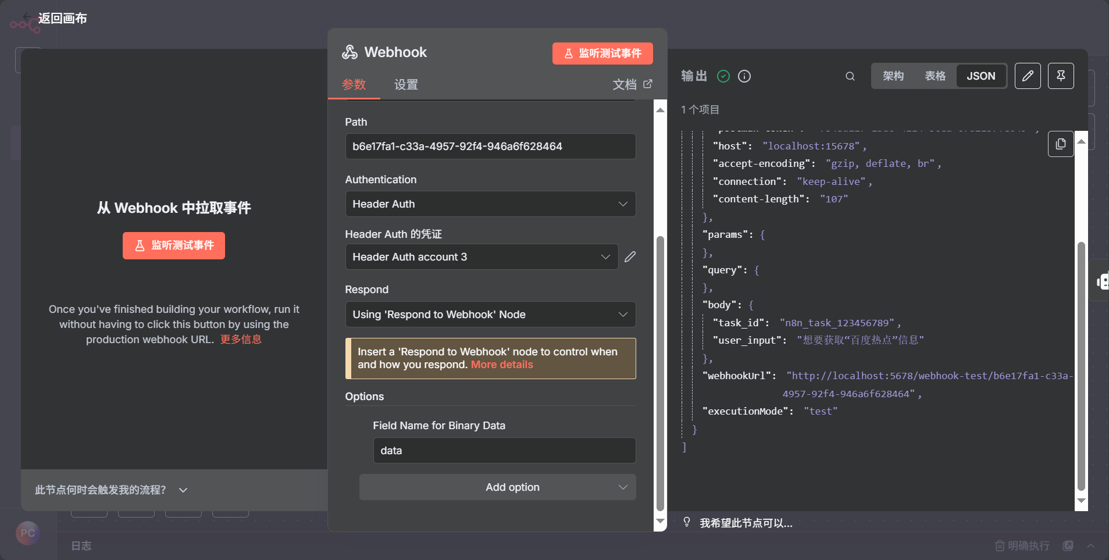
Task: Click the Path input field
Action: [x=490, y=147]
